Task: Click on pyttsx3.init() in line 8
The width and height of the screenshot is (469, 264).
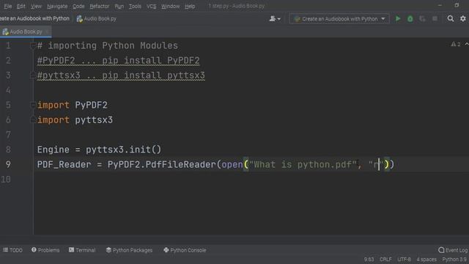Action: 124,150
